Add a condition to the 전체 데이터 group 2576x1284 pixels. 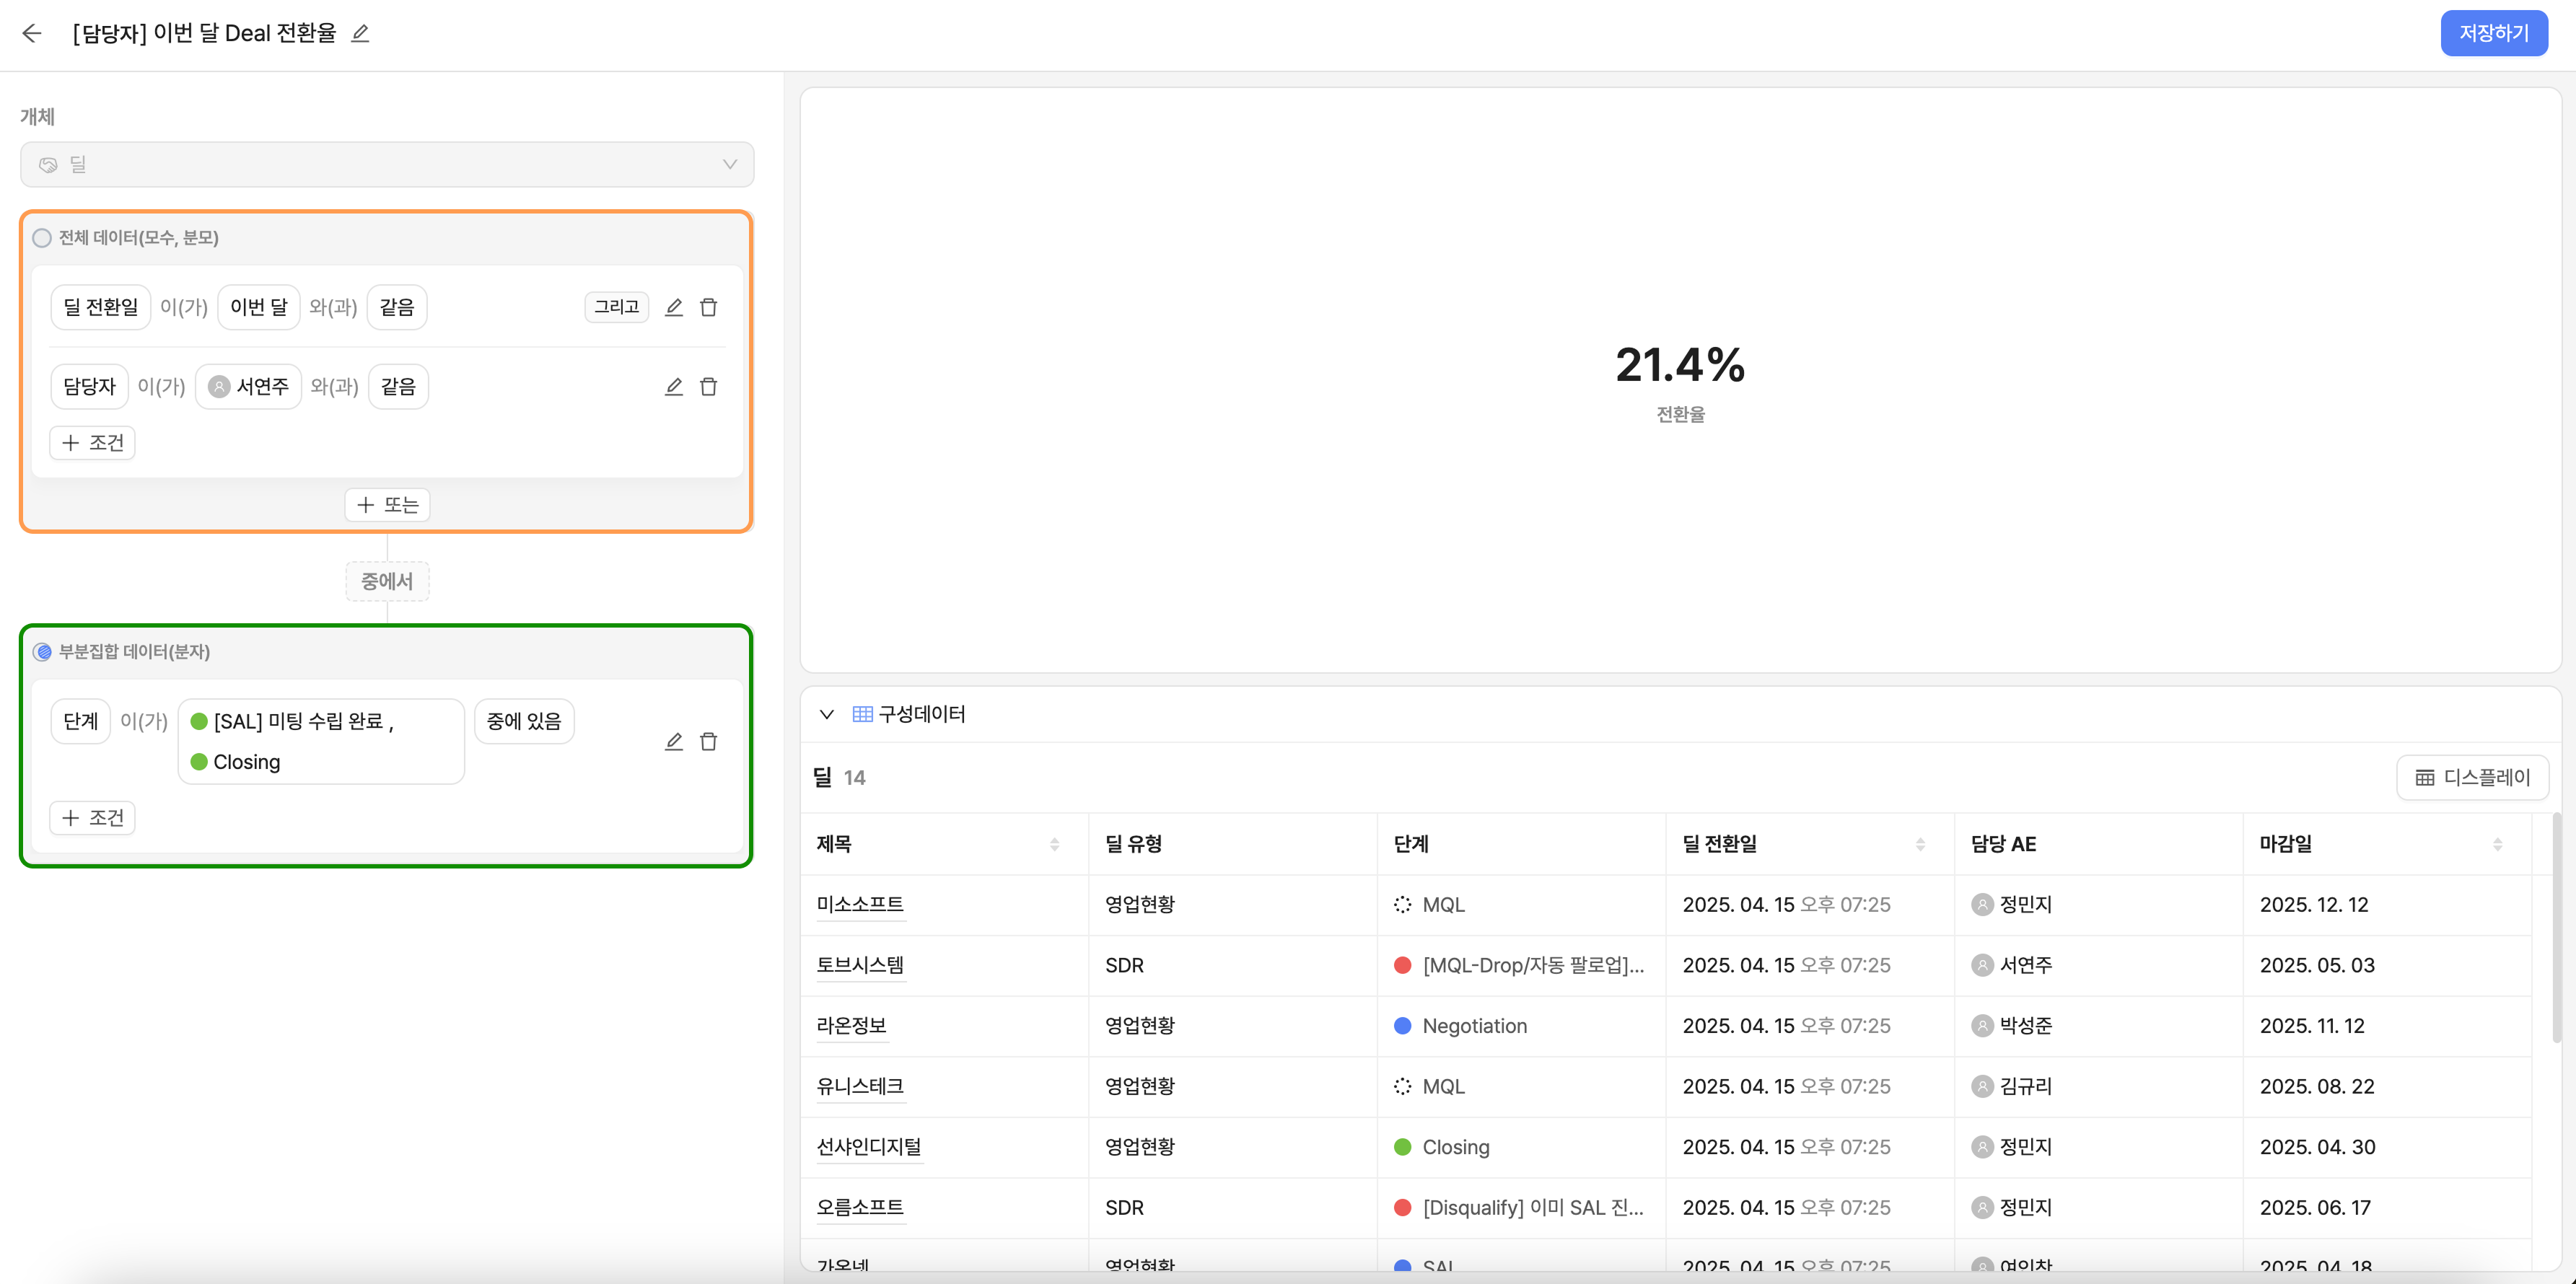93,442
